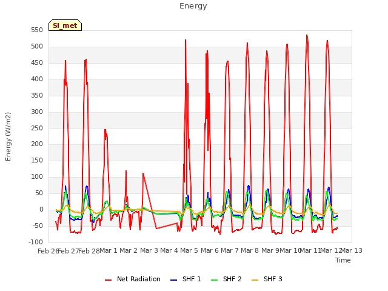Viewport: 388px width, 291px height.
Task: Click the Mar 2 x-axis label
Action: point(129,250)
